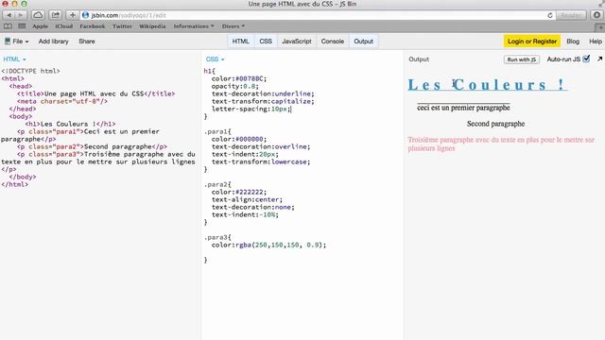
Task: Open the reading list book icon
Action: 8,26
